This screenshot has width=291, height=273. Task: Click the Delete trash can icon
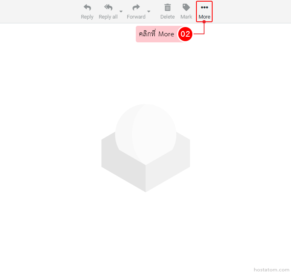[167, 7]
